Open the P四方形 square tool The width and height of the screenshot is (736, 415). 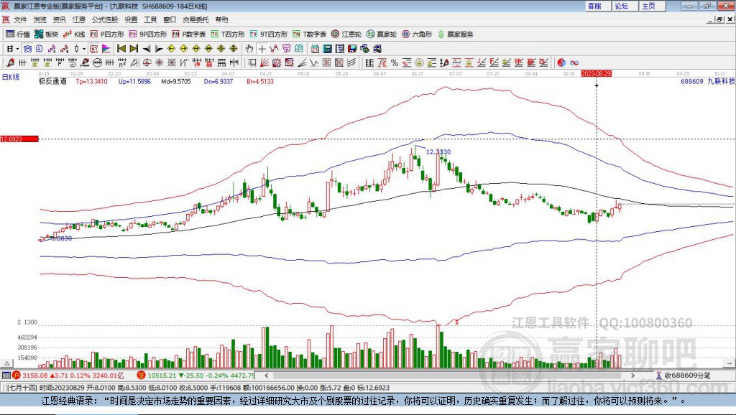(107, 34)
